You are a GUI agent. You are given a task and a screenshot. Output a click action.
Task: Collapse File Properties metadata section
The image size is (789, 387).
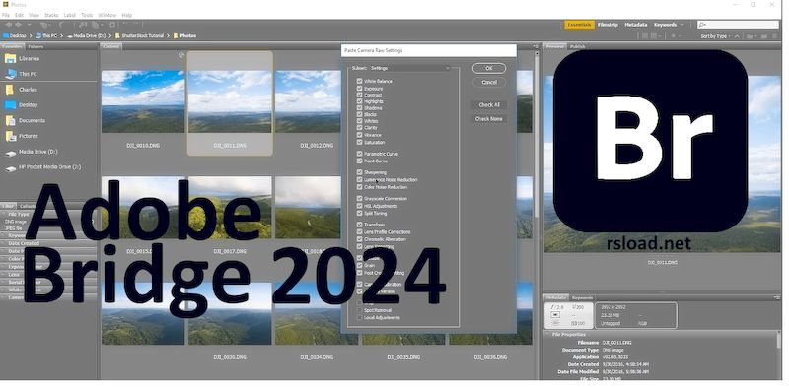coord(548,334)
